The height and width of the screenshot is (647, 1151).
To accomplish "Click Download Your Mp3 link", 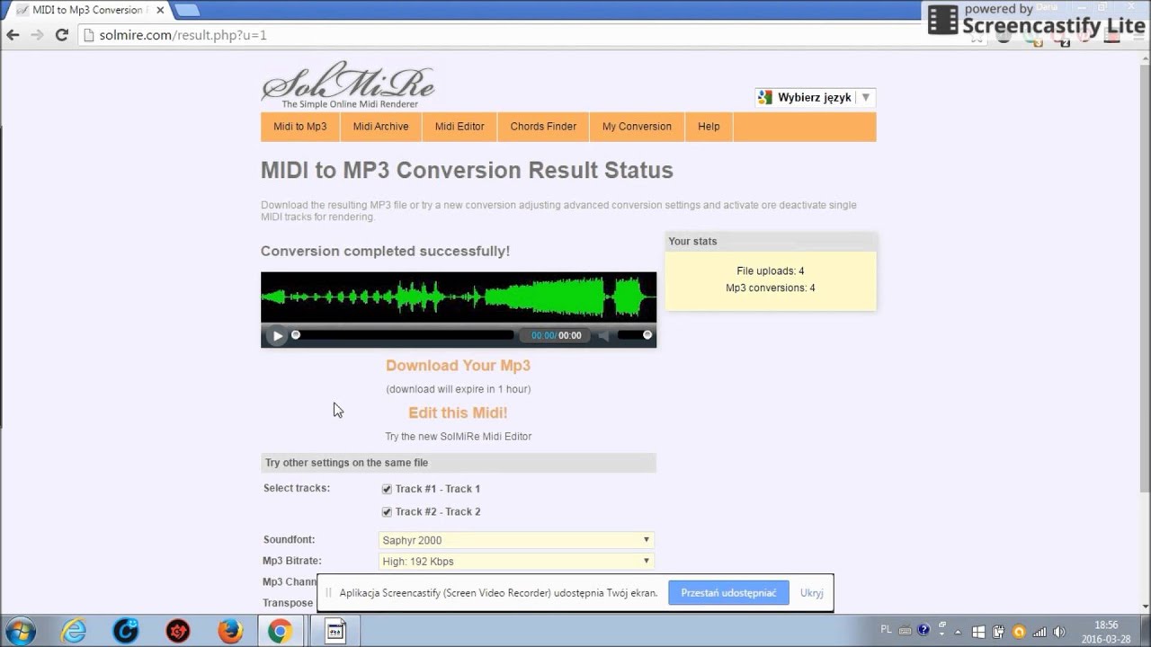I will [458, 366].
